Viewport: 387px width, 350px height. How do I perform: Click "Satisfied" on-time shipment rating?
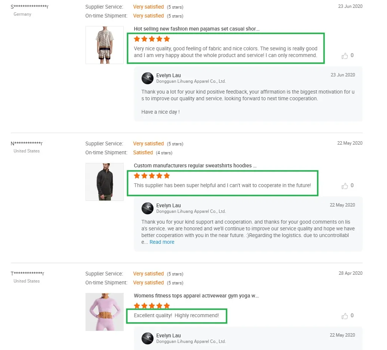(143, 152)
